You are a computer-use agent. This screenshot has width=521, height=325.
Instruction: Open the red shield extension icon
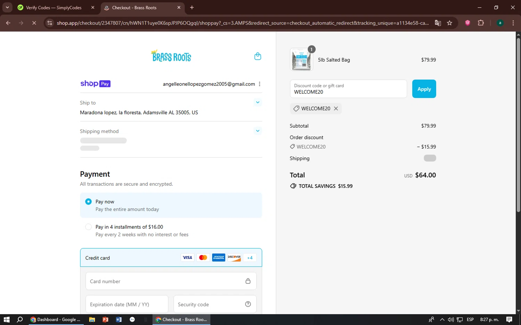(468, 23)
